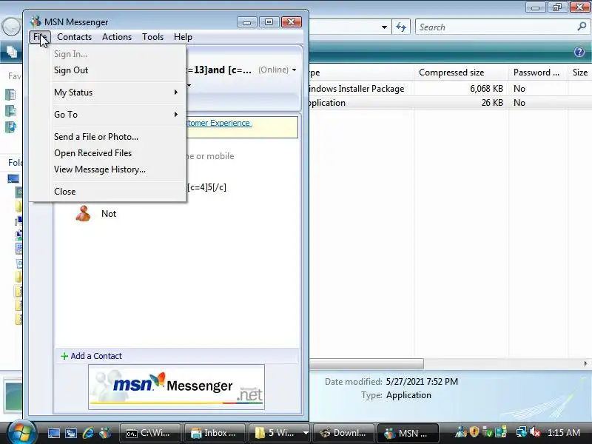The width and height of the screenshot is (592, 444).
Task: Click the Messenger buddy icon in system tray
Action: click(460, 432)
